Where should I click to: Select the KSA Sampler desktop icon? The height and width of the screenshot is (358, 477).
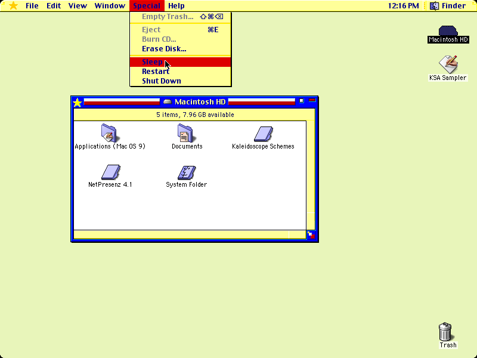click(x=448, y=68)
